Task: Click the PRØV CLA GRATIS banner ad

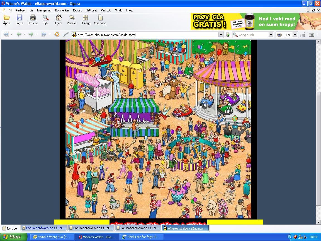Action: coord(256,21)
